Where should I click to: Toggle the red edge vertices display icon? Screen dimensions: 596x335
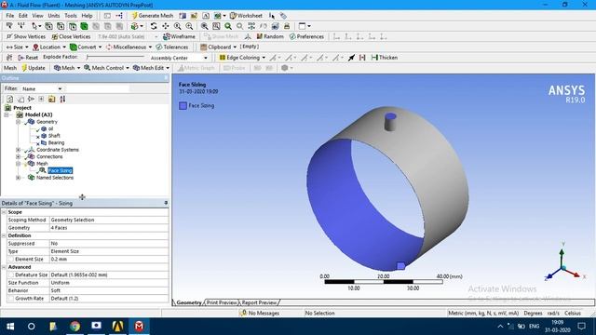click(x=362, y=58)
